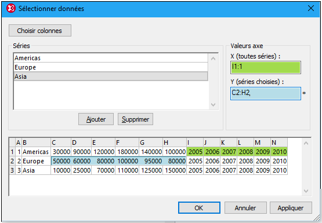Select row header 1 in grid
This screenshot has height=223, width=322.
12,152
